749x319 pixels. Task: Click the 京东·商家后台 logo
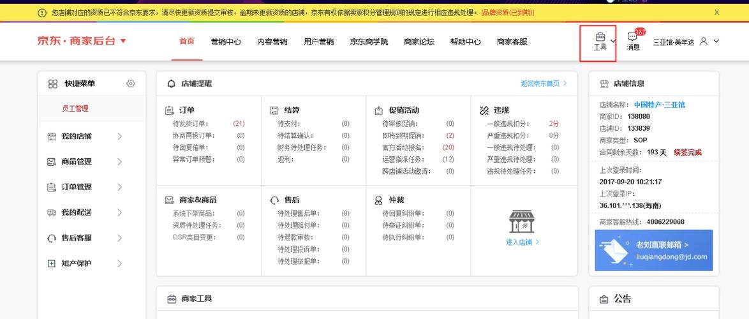click(77, 41)
